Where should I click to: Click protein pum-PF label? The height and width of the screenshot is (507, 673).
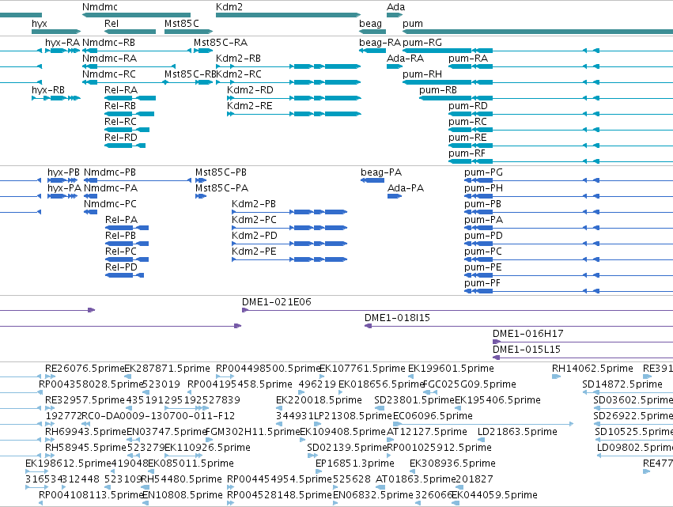pyautogui.click(x=482, y=283)
